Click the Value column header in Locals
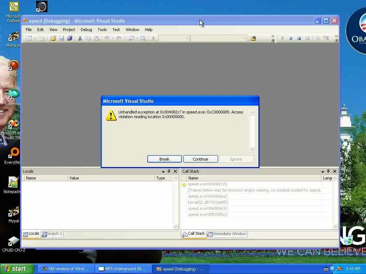Screen dimensions: 366x274 tap(111, 178)
